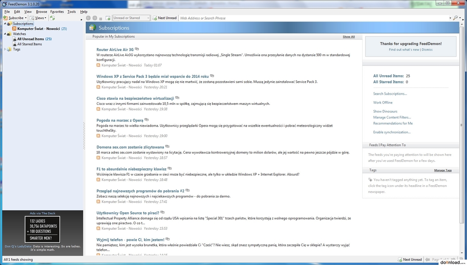Open the View menu

[x=28, y=11]
